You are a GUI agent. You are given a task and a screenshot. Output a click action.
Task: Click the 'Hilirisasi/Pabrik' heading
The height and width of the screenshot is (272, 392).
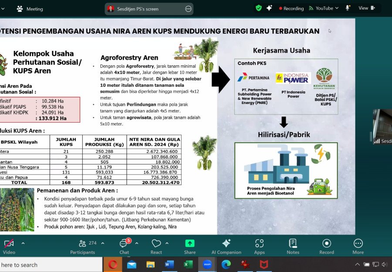pos(284,134)
